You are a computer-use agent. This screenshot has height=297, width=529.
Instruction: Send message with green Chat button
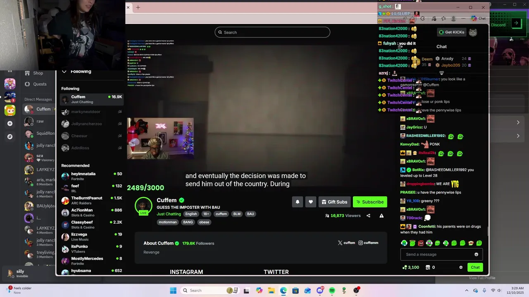475,267
